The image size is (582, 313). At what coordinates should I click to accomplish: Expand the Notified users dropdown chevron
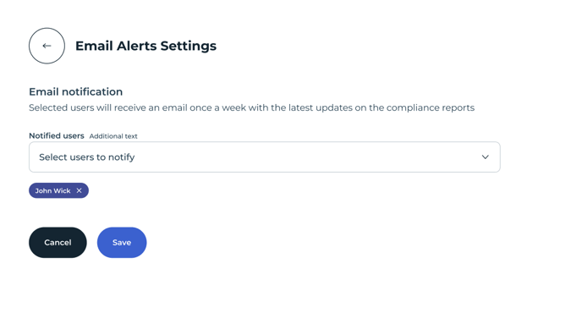coord(485,157)
